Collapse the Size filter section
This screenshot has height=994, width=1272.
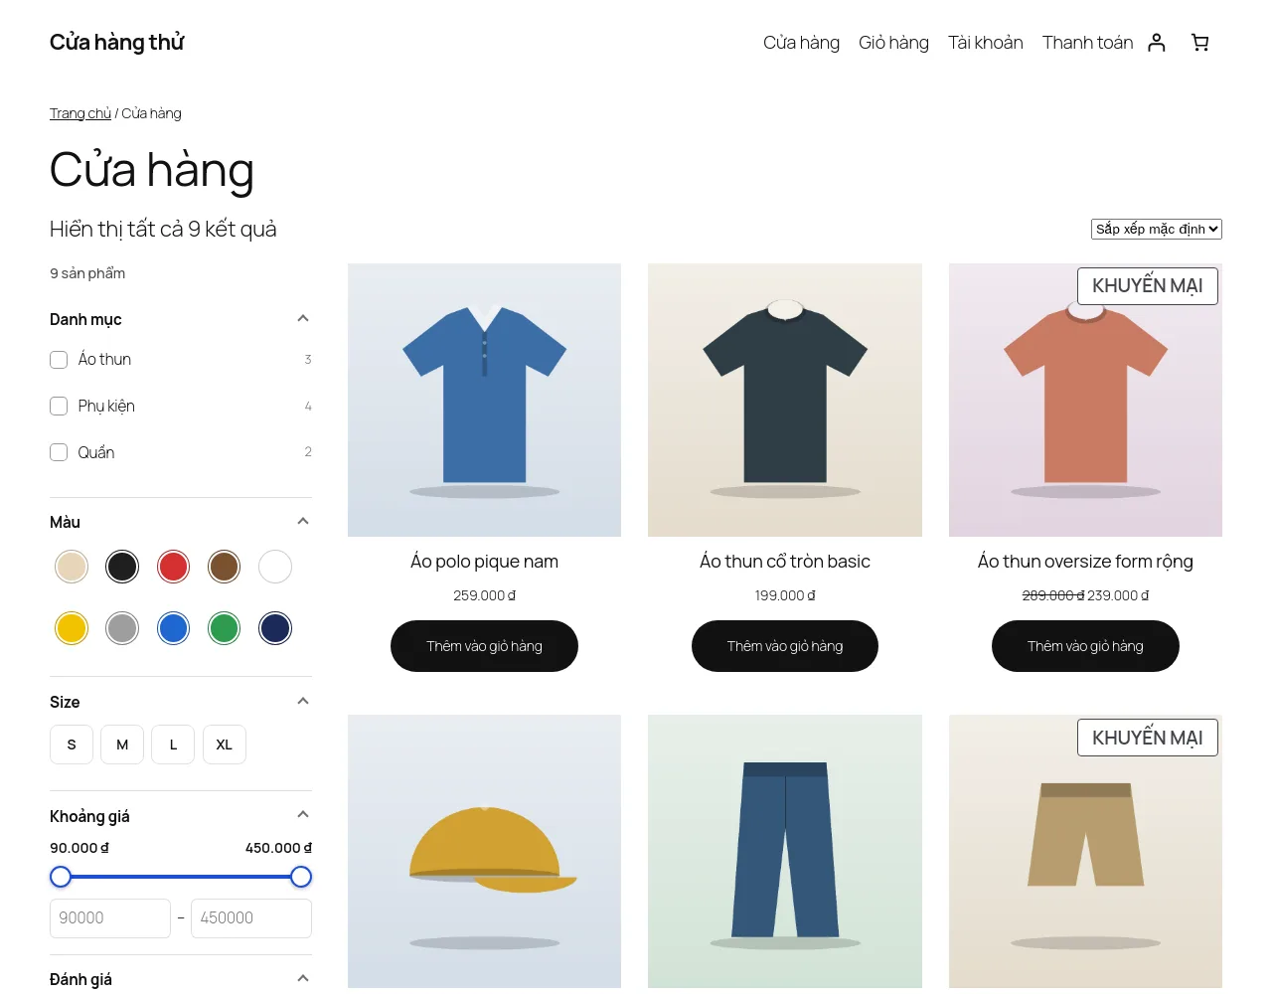pyautogui.click(x=303, y=701)
